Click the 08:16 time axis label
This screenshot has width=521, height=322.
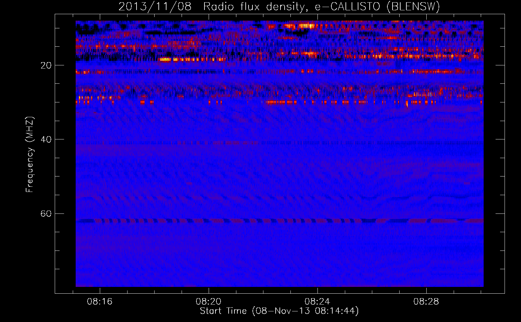pyautogui.click(x=100, y=302)
